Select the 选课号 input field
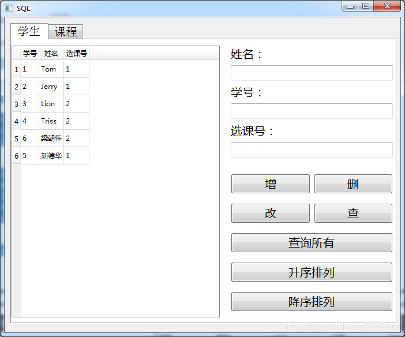Viewport: 405px width, 337px height. coord(312,149)
